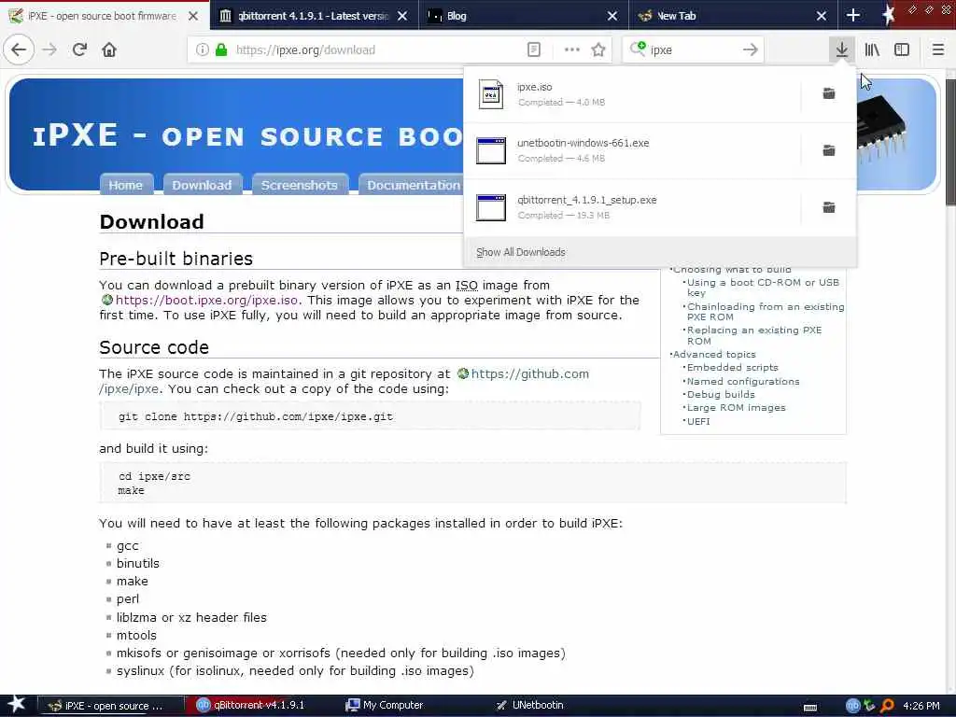This screenshot has width=956, height=717.
Task: Click the qBittorrent system tray icon
Action: click(x=852, y=706)
